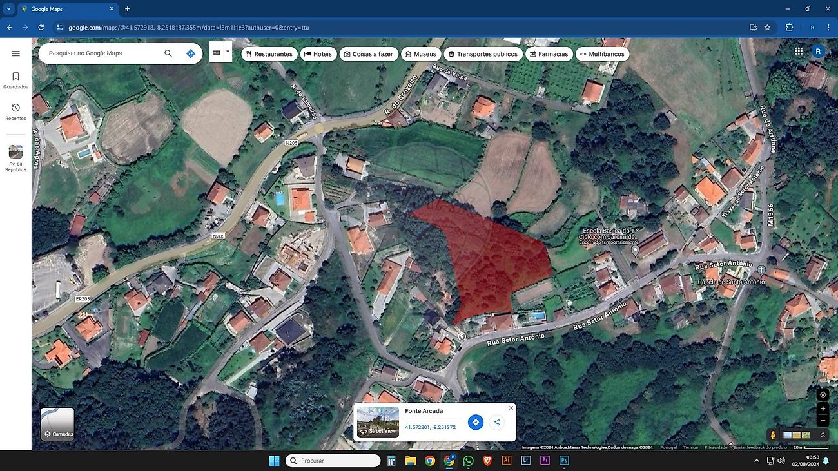This screenshot has width=838, height=471.
Task: Click the keyboard input tools icon
Action: [x=216, y=52]
